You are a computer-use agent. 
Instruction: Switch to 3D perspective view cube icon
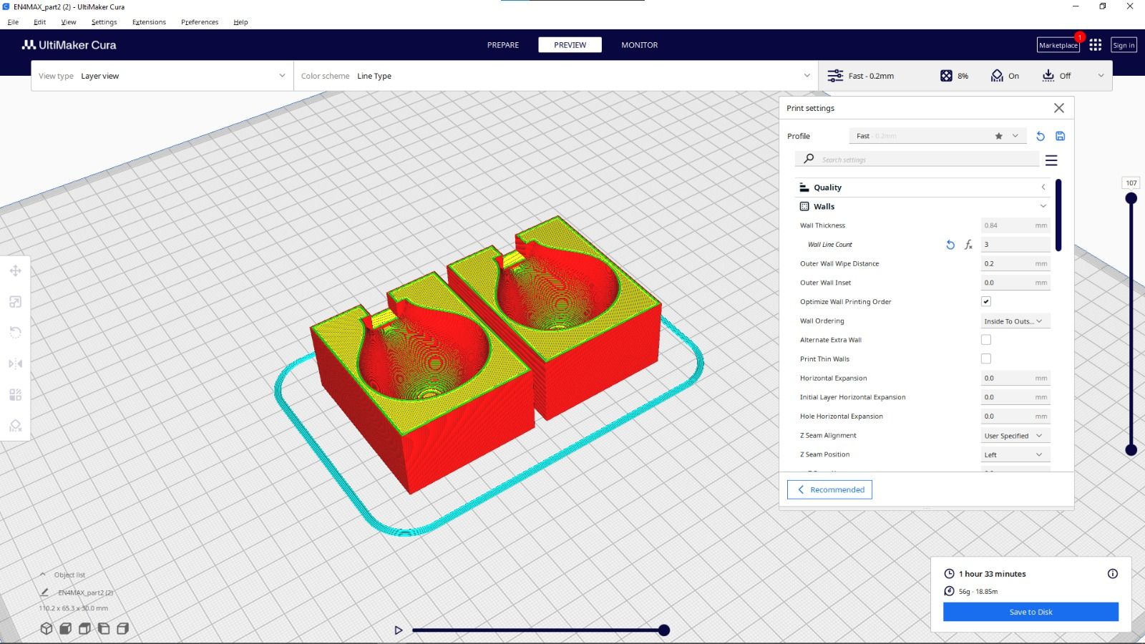tap(47, 628)
